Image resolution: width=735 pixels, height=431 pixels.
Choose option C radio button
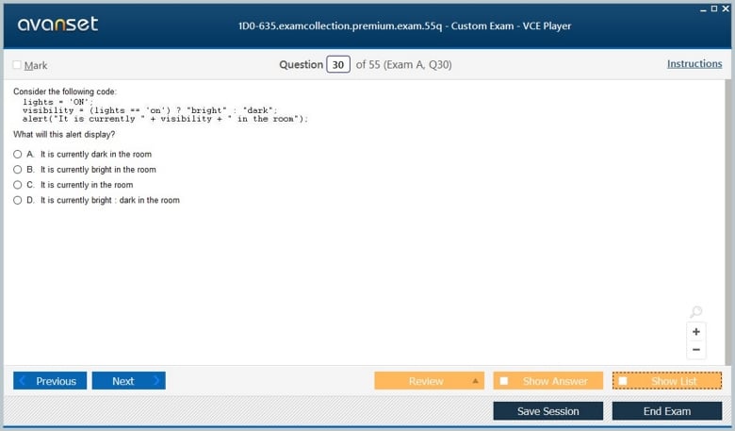point(17,185)
